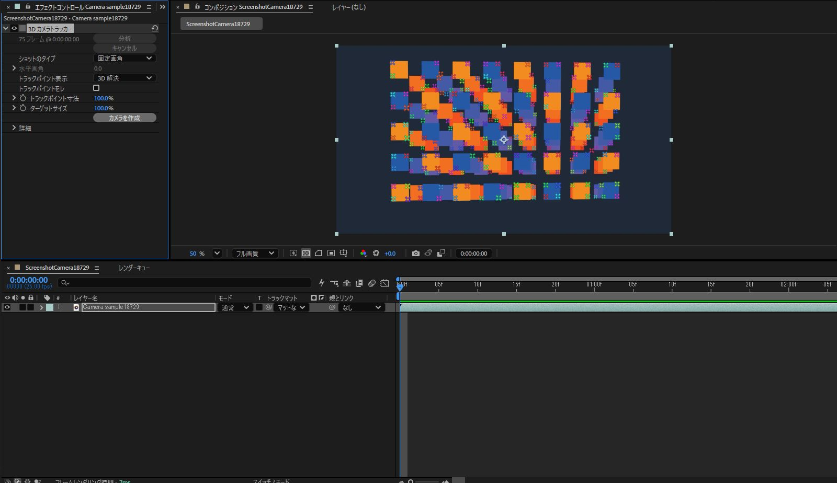
Task: Toggle Track Point Size stopwatch
Action: [23, 98]
